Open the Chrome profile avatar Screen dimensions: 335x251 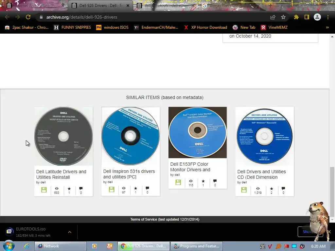tap(317, 17)
